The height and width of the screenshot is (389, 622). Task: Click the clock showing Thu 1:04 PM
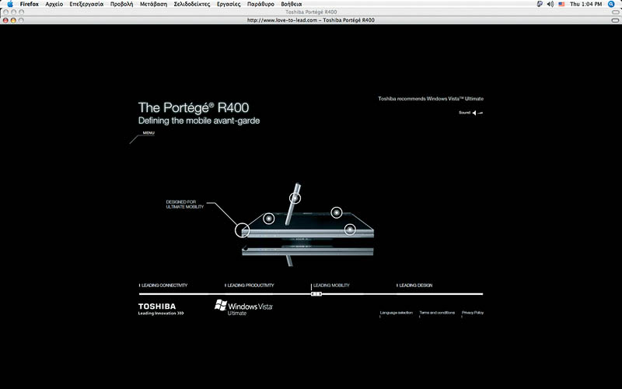coord(586,4)
